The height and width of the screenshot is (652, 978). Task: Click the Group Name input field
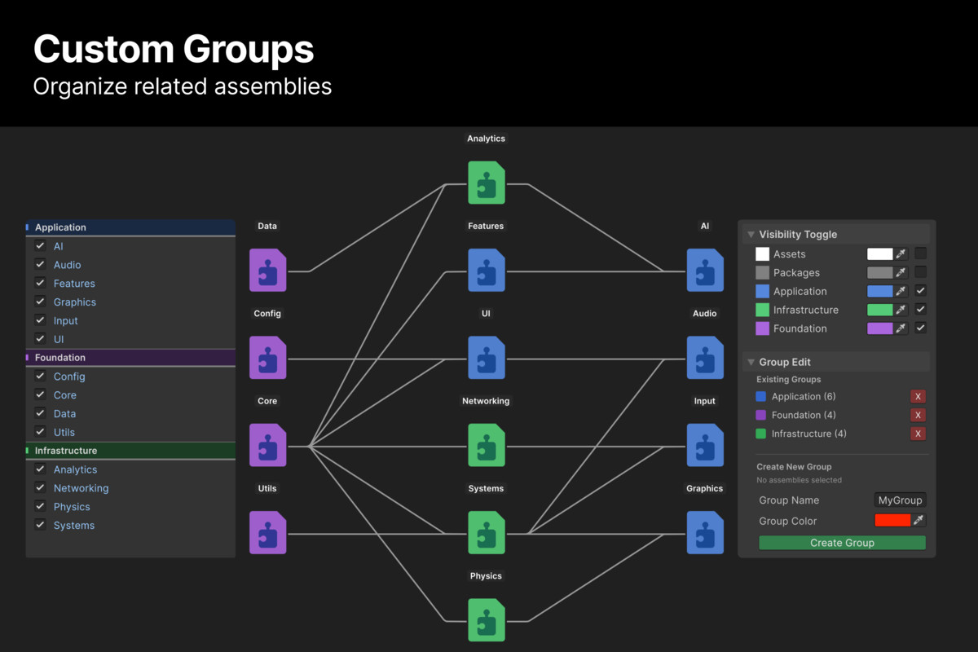pos(900,500)
